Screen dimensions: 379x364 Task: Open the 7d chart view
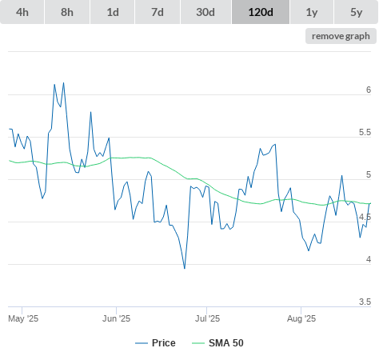[158, 12]
